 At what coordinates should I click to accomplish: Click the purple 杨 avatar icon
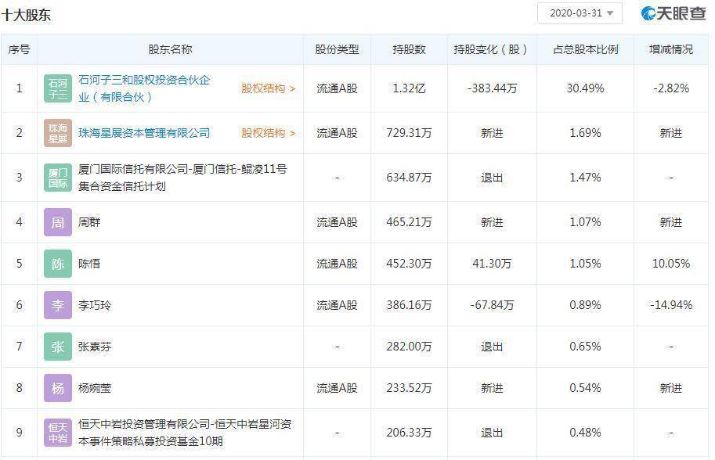coord(58,388)
